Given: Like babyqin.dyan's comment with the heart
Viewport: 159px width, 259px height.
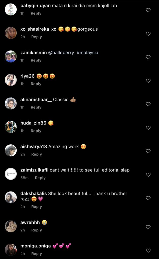Looking at the screenshot, I should click(x=148, y=10).
